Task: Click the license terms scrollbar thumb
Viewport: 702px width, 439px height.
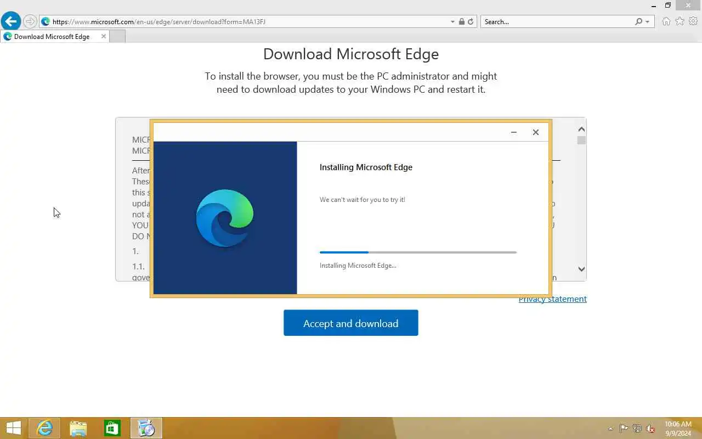Action: click(x=581, y=140)
